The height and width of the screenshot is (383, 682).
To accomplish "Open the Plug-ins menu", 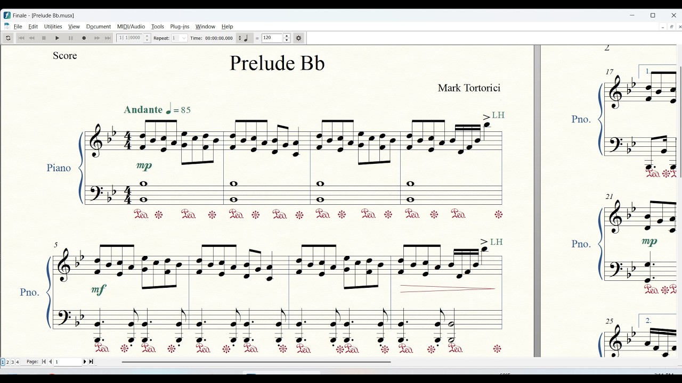I will 180,27.
